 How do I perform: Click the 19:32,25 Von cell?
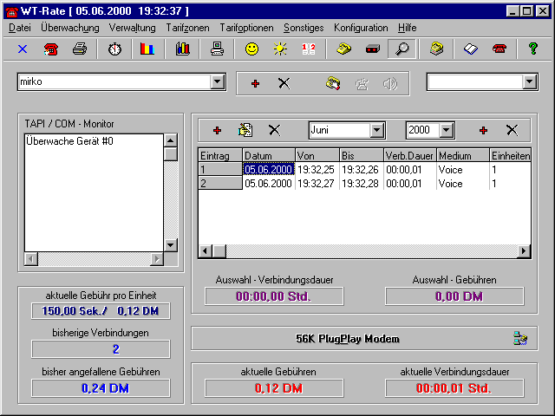(x=317, y=170)
